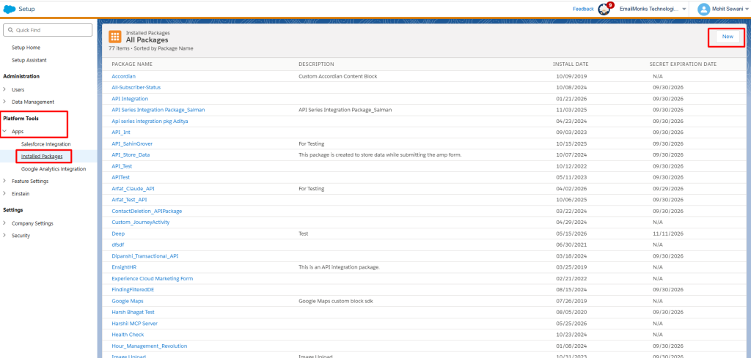This screenshot has width=751, height=358.
Task: Click in the Quick Find search box
Action: pyautogui.click(x=48, y=30)
